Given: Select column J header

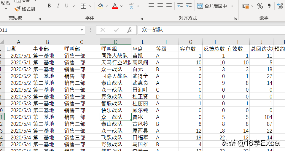Looking at the screenshot, I should tap(261, 42).
